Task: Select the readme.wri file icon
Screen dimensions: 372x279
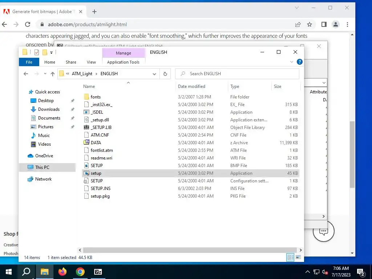Action: 86,158
